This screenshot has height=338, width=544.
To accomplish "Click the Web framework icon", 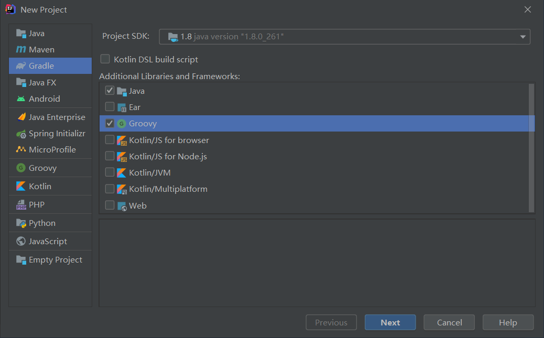I will click(122, 206).
